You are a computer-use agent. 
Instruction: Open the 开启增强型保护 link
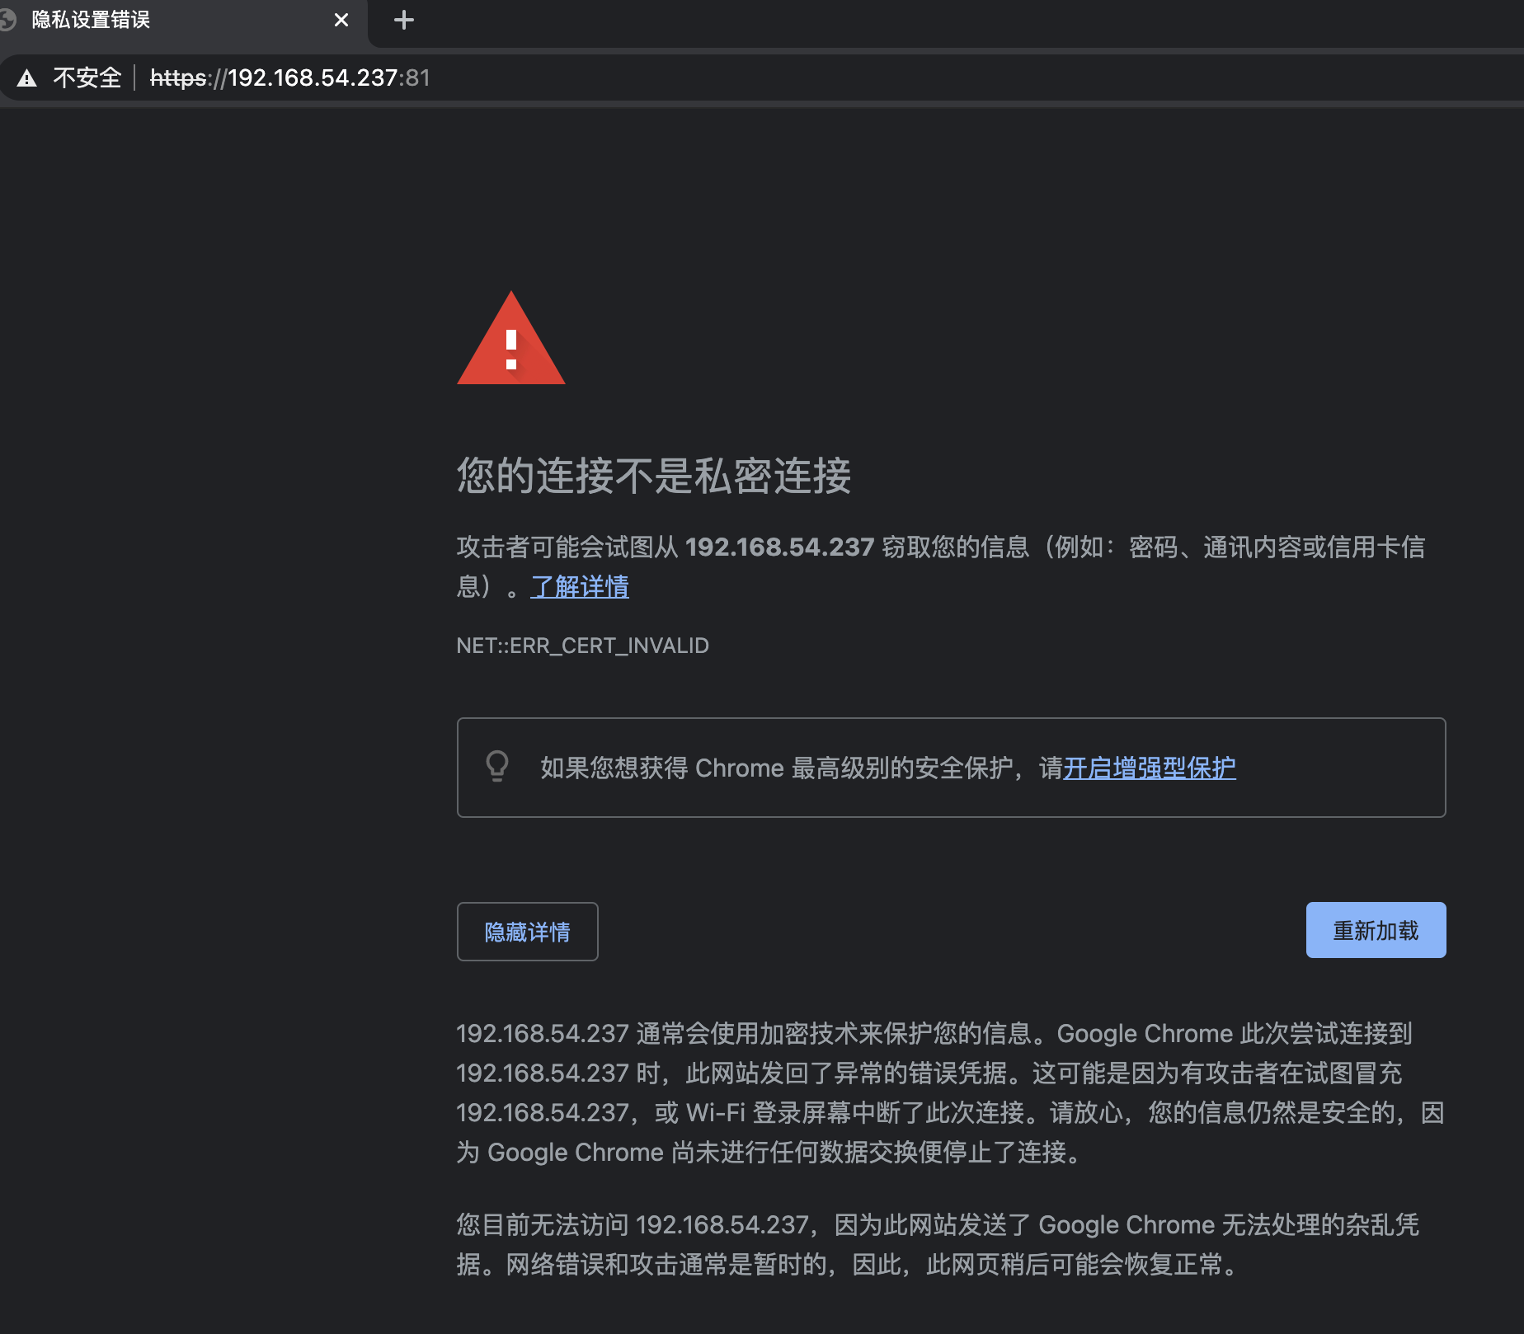coord(1150,768)
